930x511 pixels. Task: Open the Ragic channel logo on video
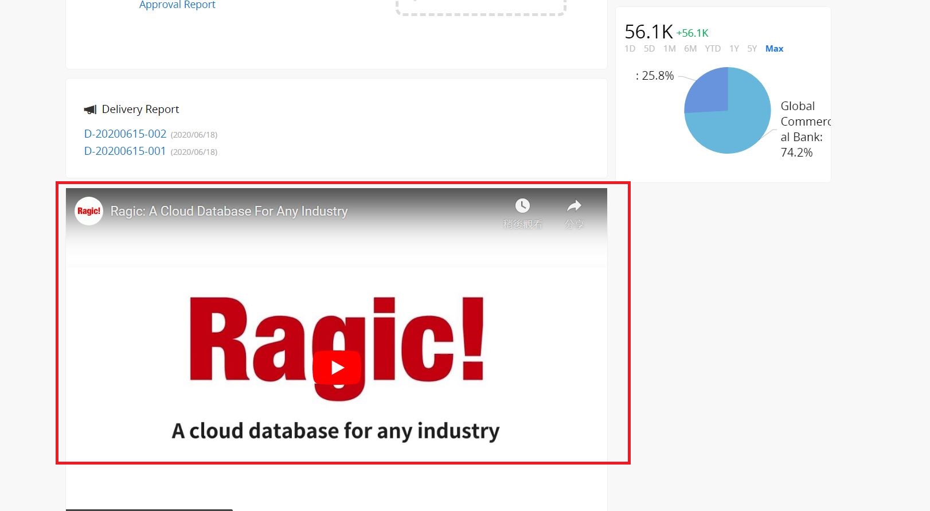pyautogui.click(x=89, y=211)
